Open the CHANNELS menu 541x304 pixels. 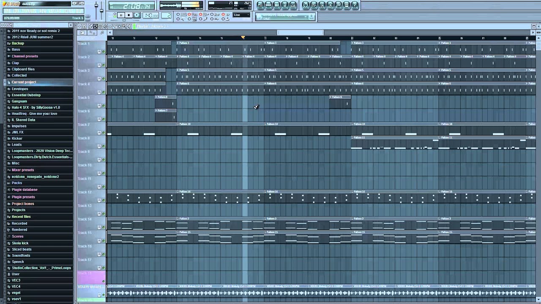[30, 11]
